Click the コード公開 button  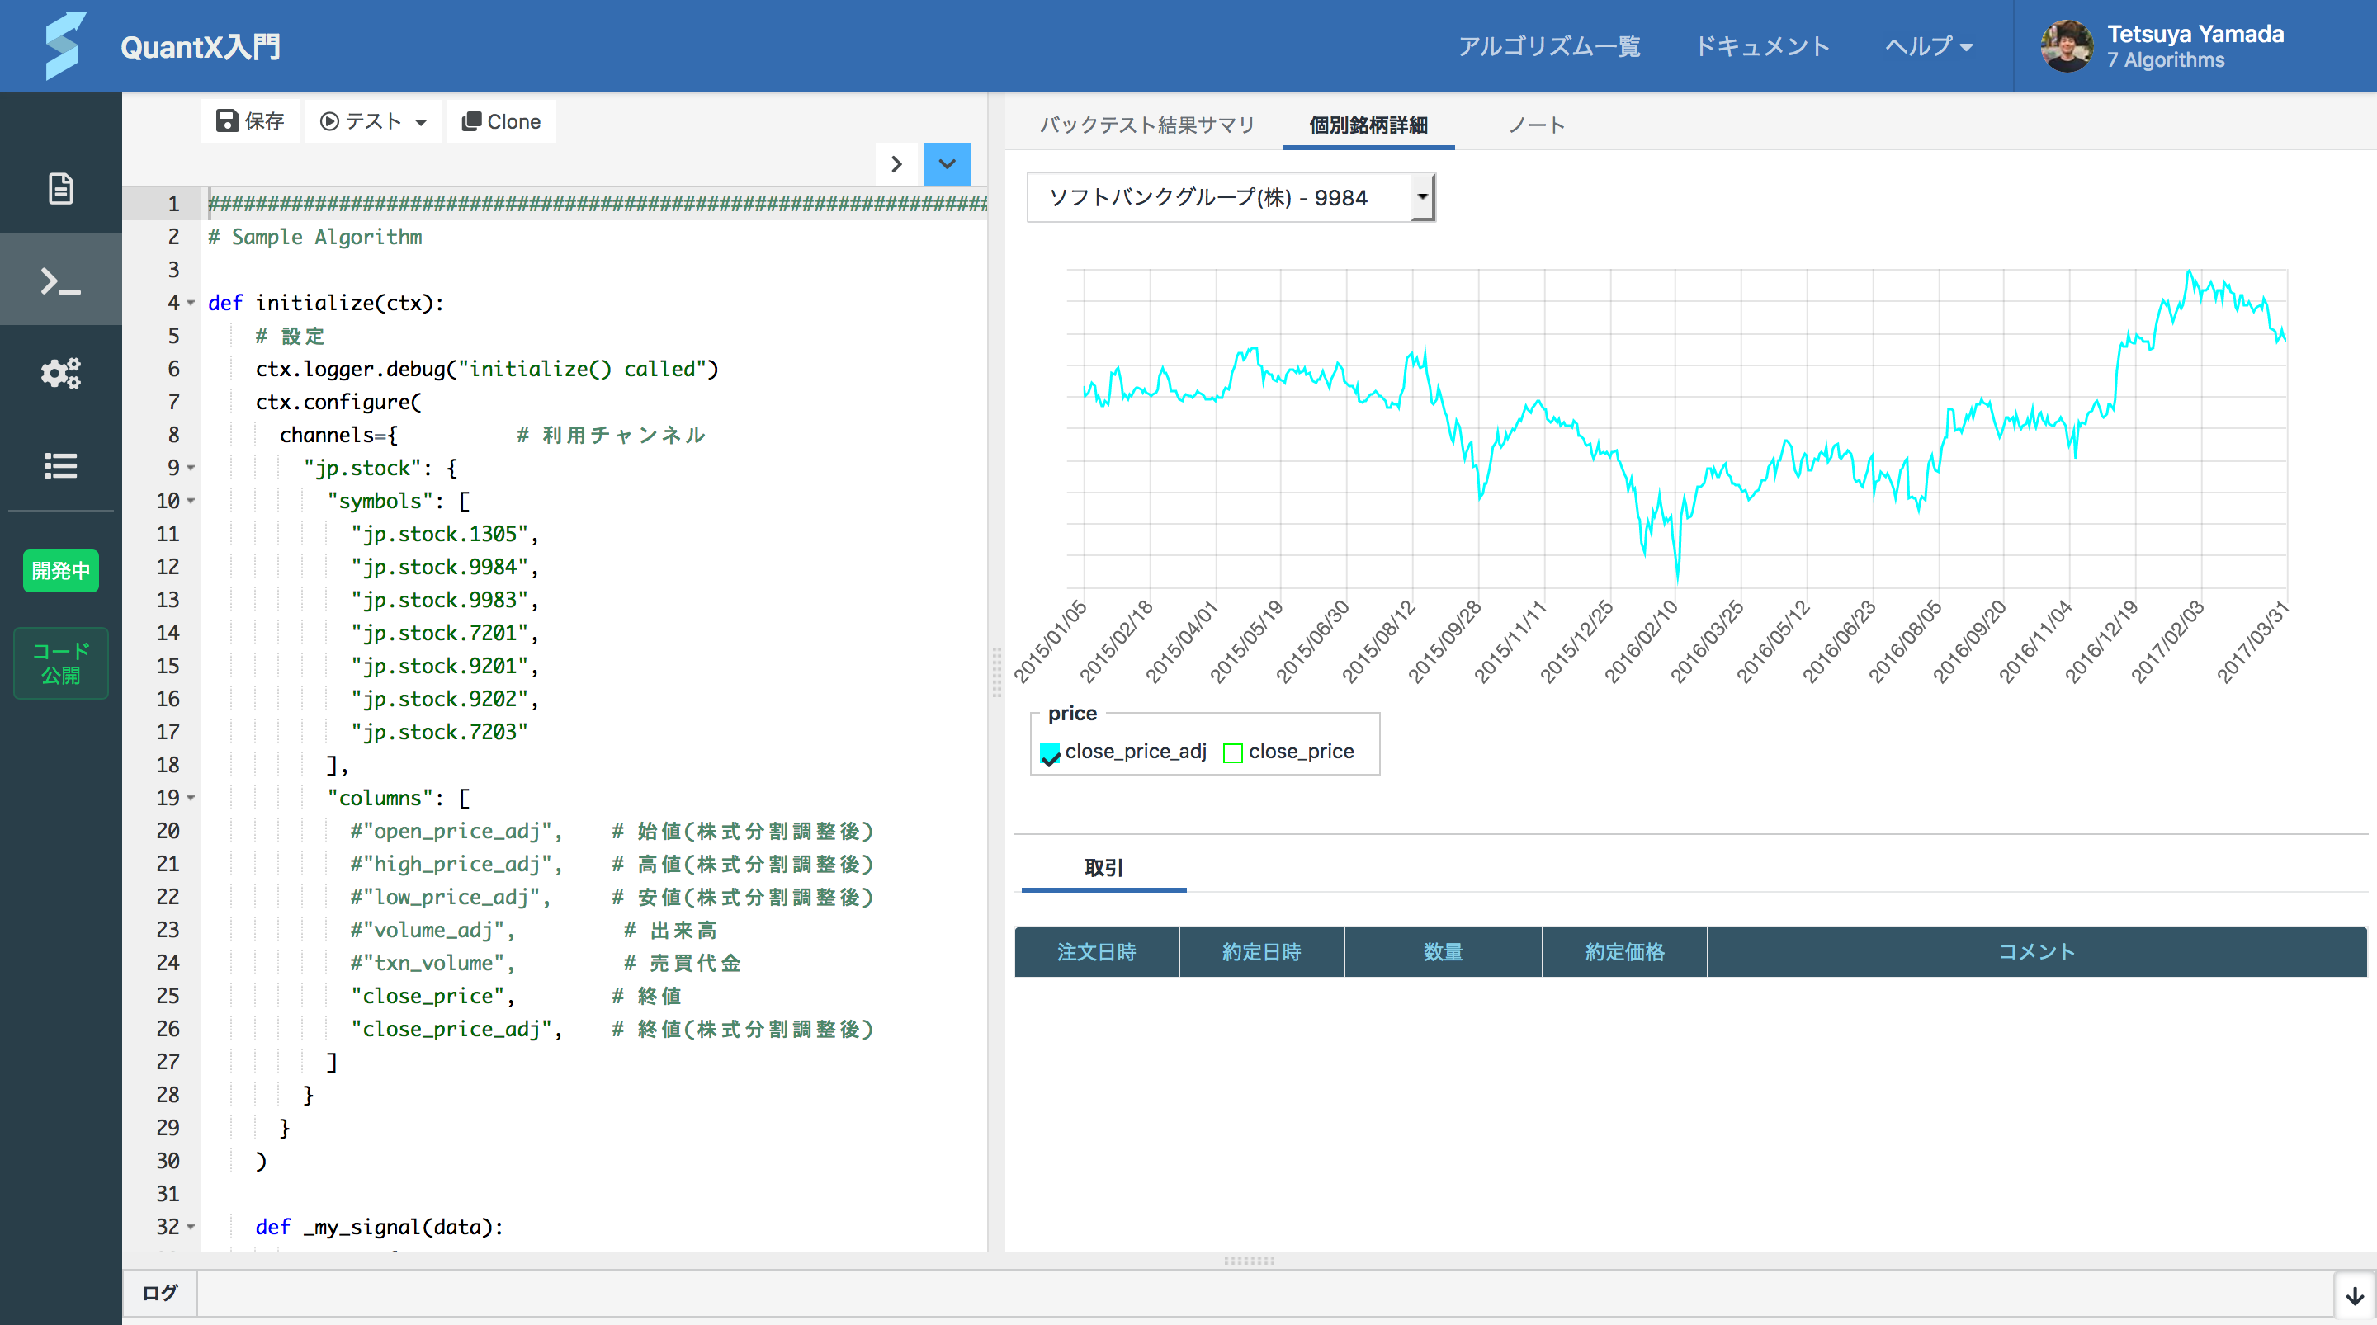(x=60, y=662)
